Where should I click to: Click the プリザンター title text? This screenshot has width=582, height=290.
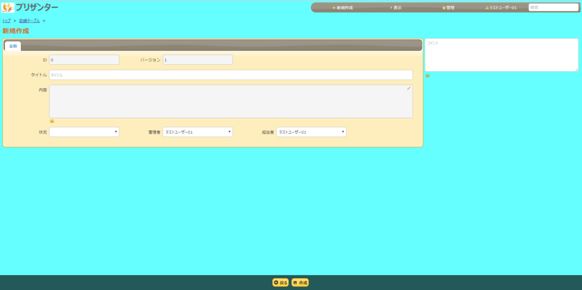coord(37,7)
